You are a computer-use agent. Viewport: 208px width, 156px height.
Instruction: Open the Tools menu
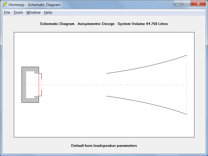click(x=18, y=12)
